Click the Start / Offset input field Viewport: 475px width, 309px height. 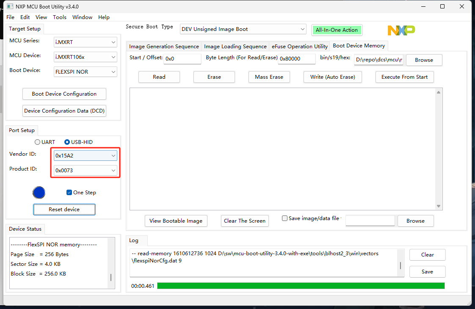pos(182,59)
